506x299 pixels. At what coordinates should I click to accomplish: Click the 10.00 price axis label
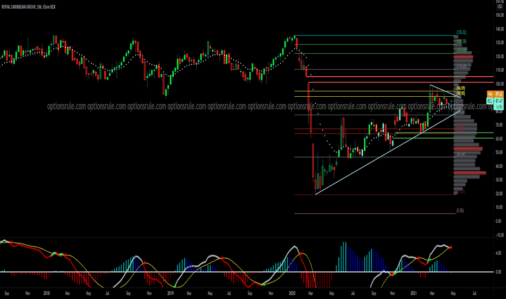pos(499,207)
